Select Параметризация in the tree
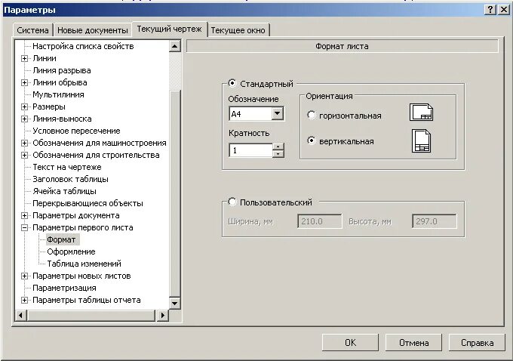This screenshot has width=513, height=361. pos(64,288)
